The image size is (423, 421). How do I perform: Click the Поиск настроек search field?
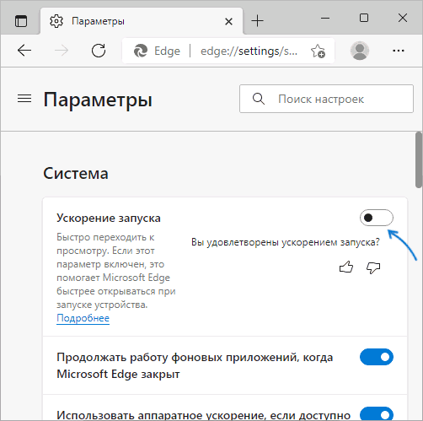326,99
